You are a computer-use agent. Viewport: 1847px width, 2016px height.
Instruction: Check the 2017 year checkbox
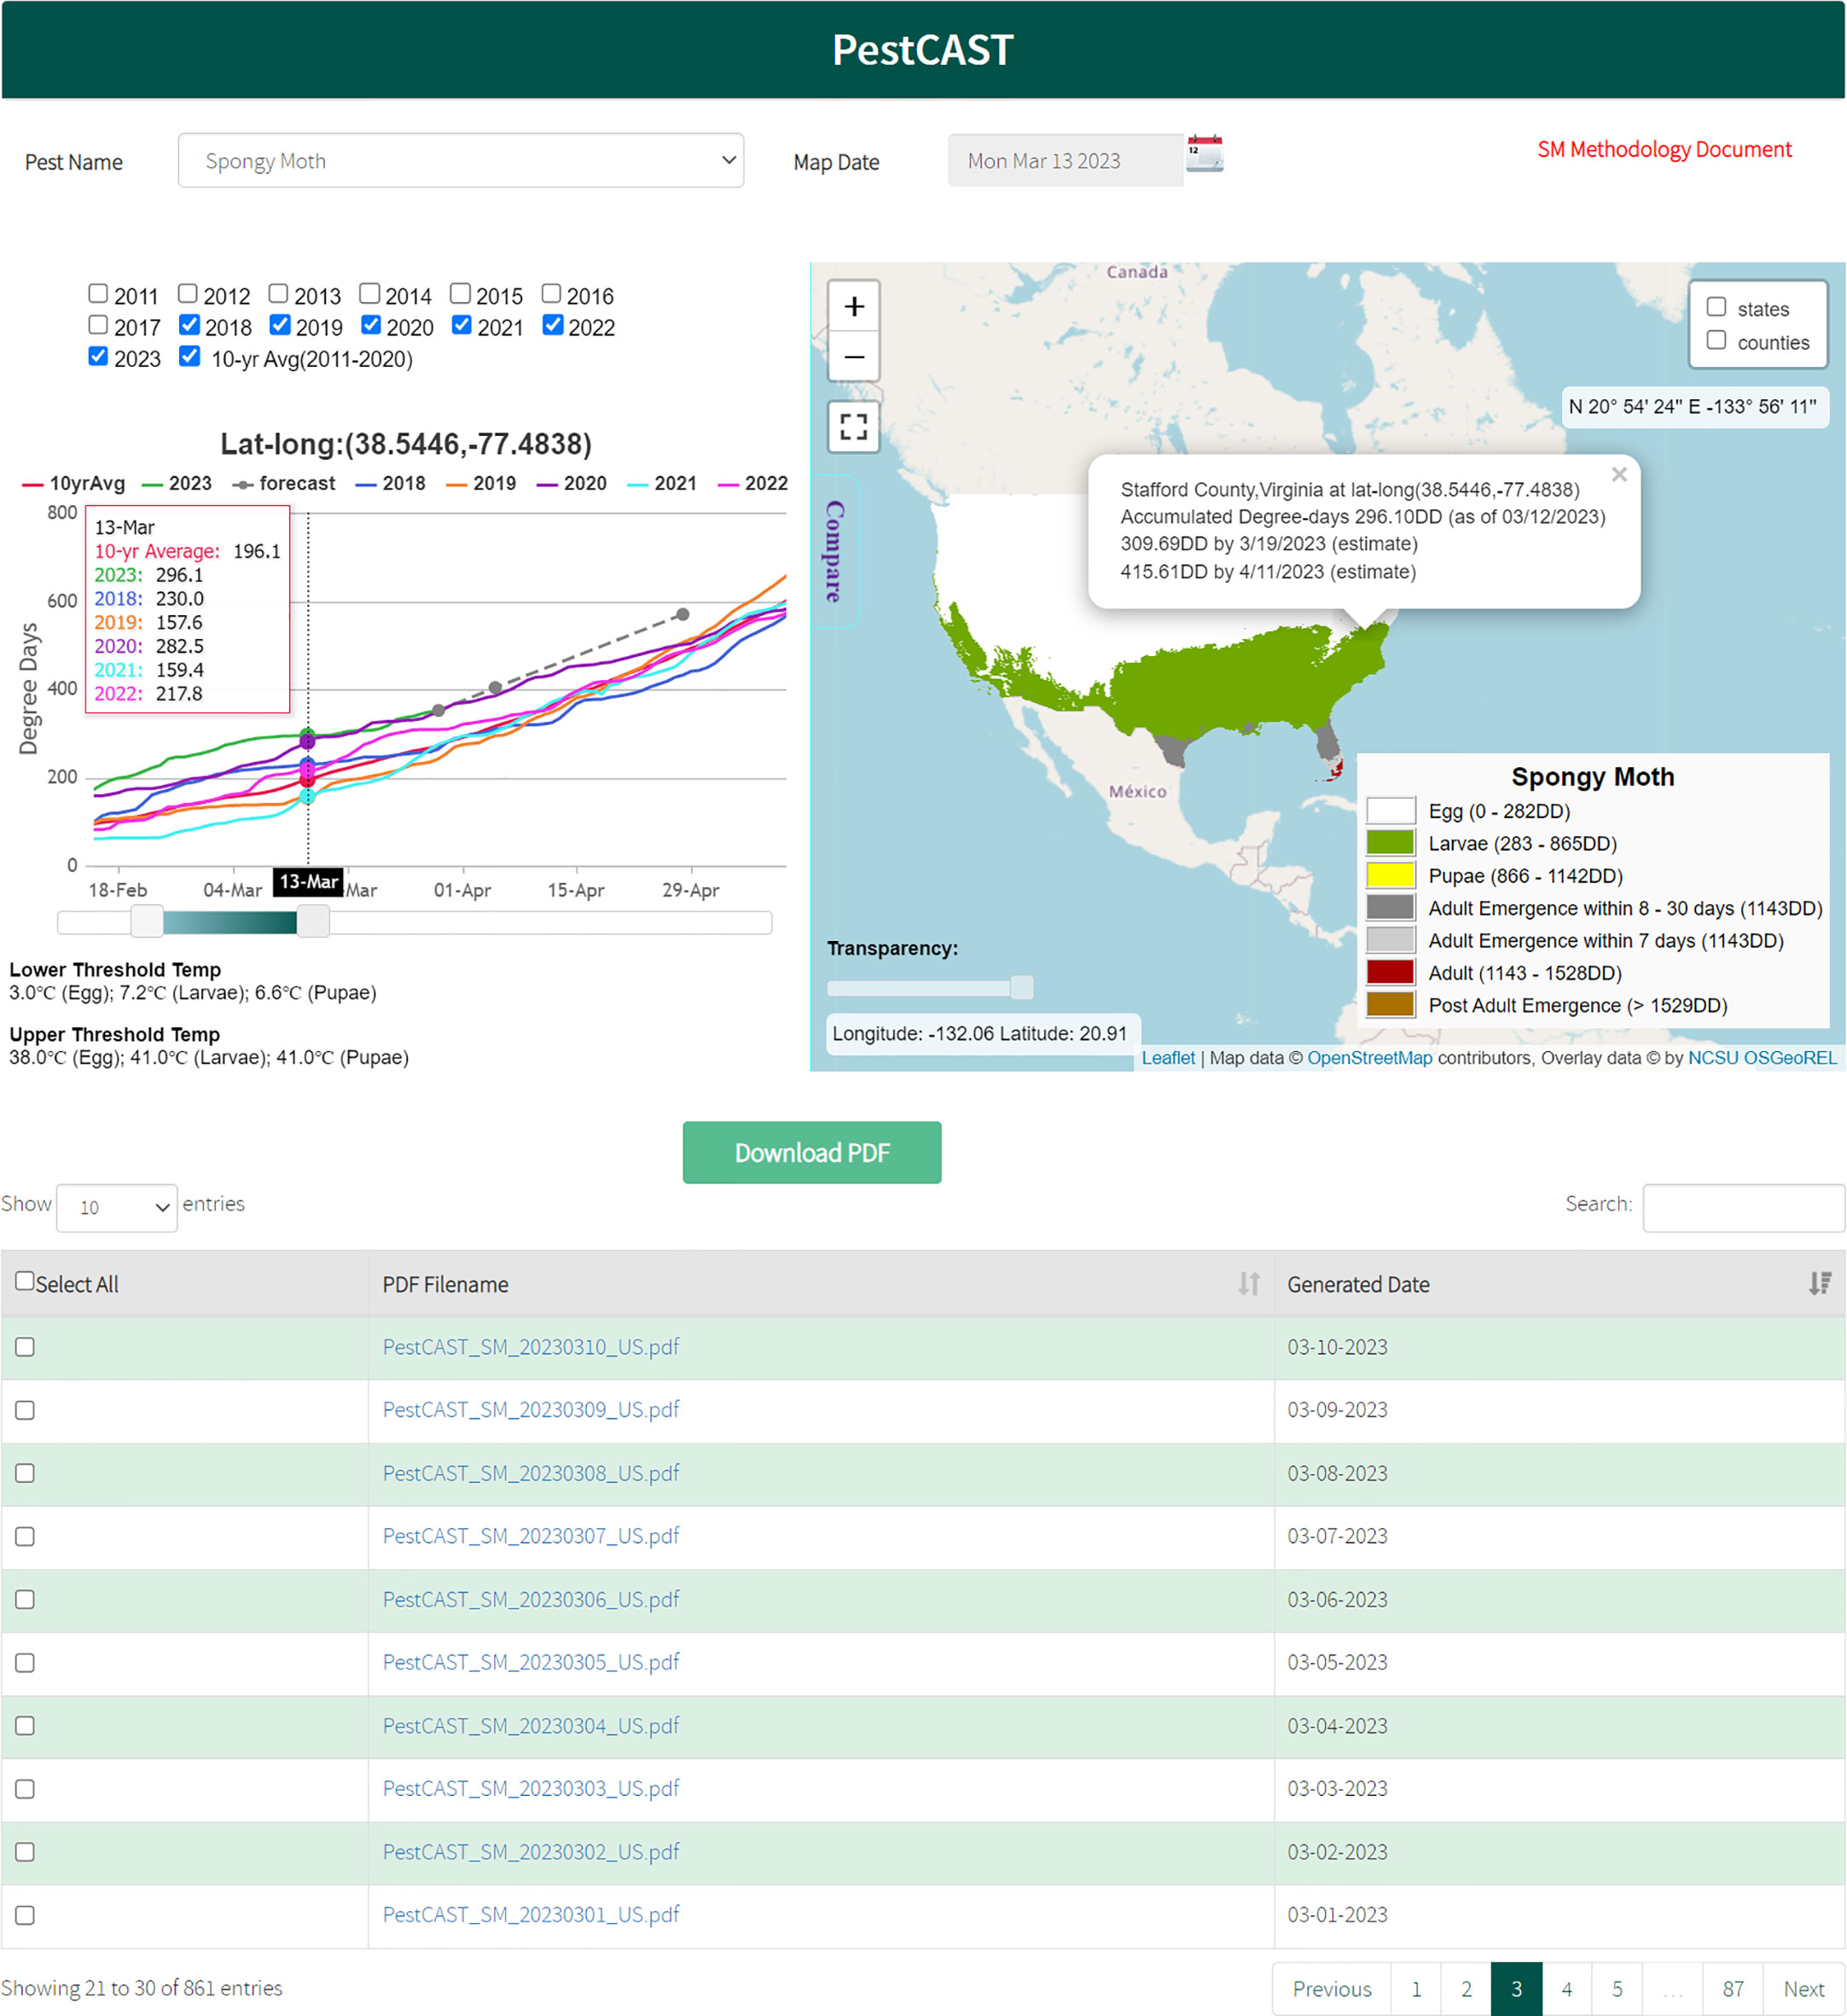click(x=98, y=325)
